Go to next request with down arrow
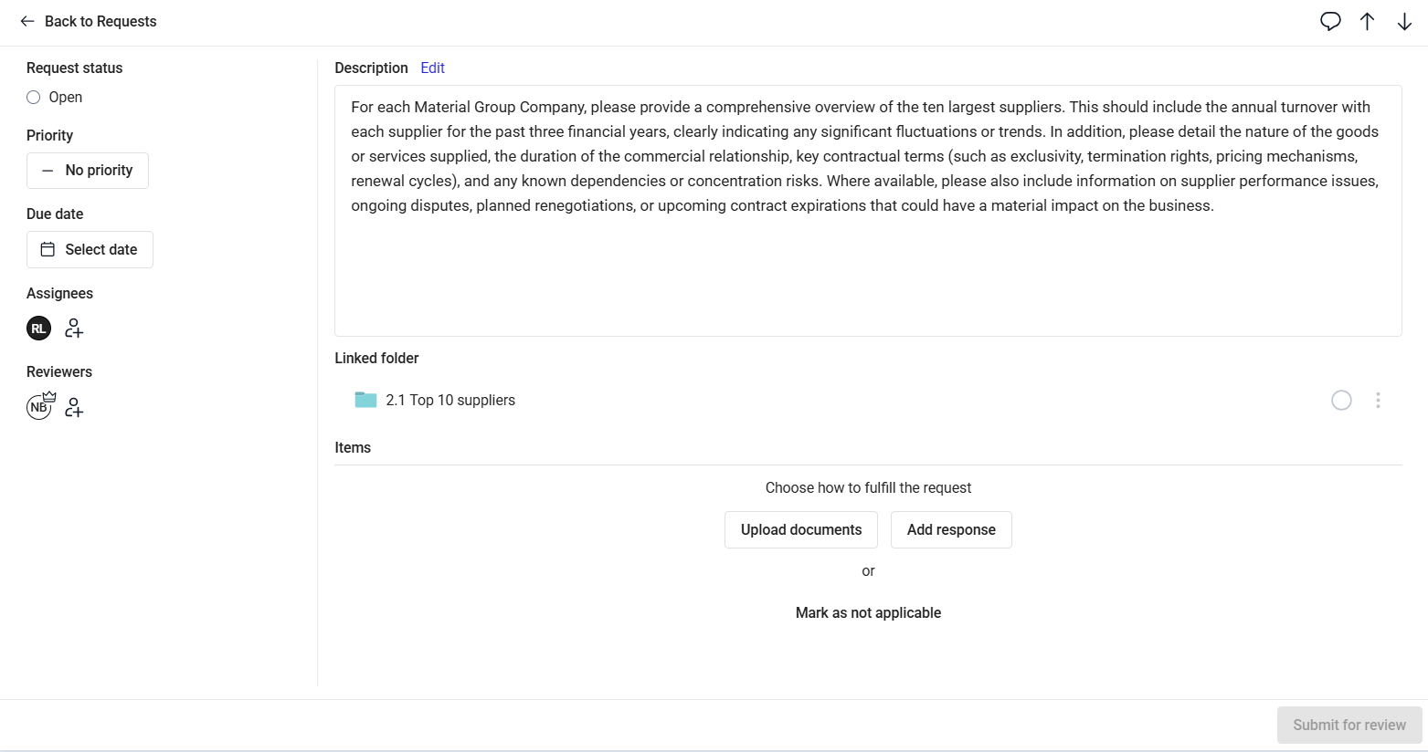The image size is (1428, 752). (1404, 21)
